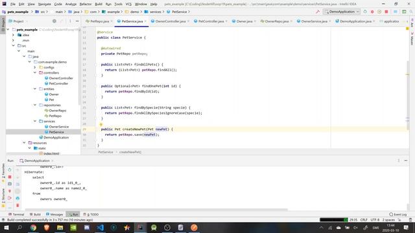415x233 pixels.
Task: Open the Terminal tool window
Action: click(16, 214)
